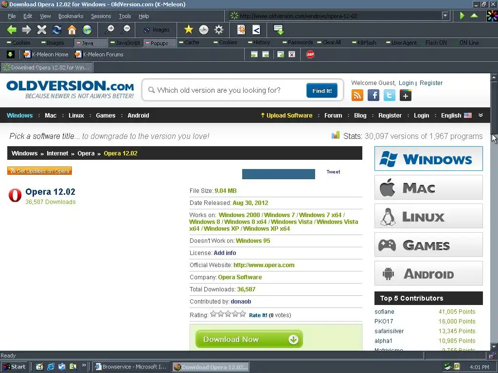Switch to the next tab icon
This screenshot has height=373, width=498.
pos(266,54)
